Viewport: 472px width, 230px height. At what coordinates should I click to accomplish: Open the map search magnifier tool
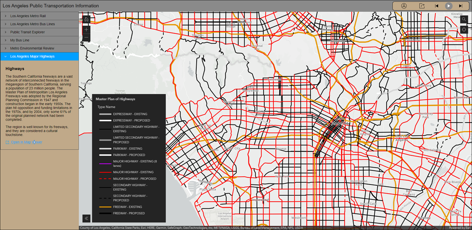[x=464, y=19]
